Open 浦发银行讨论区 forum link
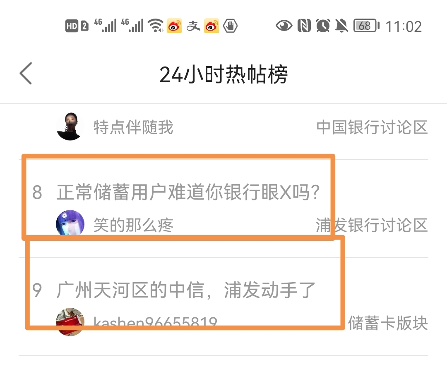Screen dimensions: 447x376 372,225
